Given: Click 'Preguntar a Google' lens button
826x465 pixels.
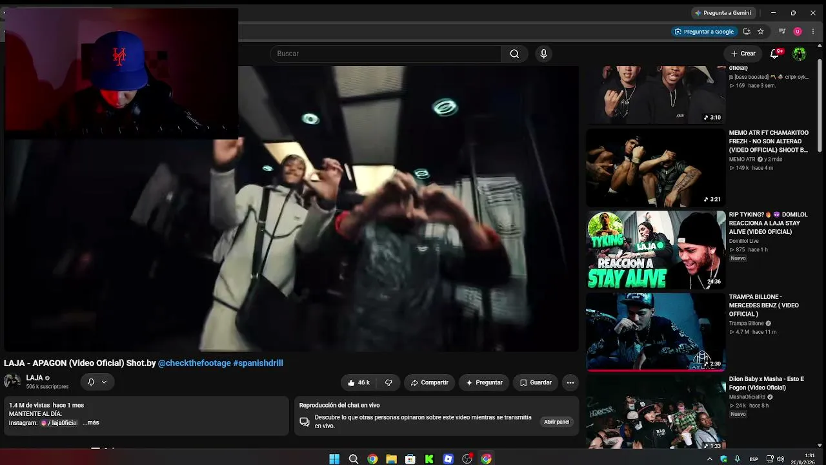Looking at the screenshot, I should point(704,32).
